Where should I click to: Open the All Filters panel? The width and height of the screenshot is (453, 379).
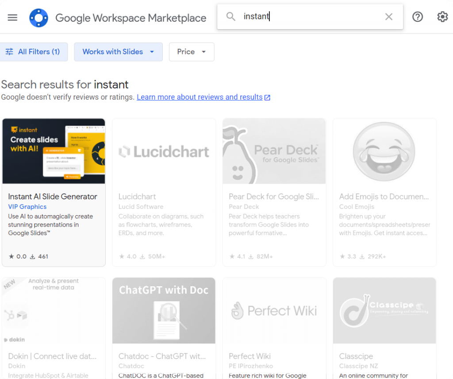(34, 52)
